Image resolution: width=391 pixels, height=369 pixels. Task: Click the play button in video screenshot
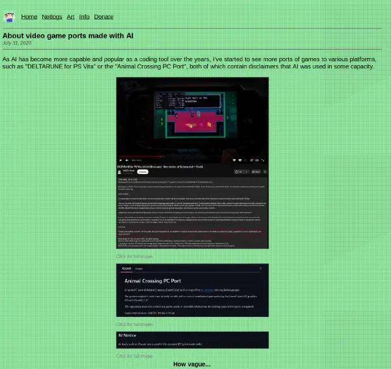point(121,160)
